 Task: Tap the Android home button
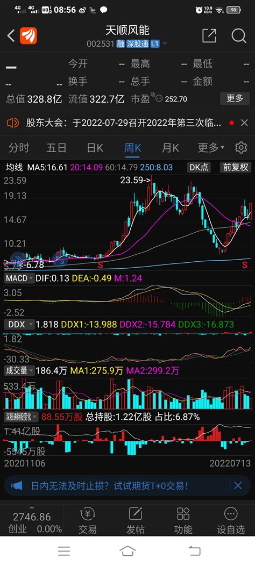(127, 551)
